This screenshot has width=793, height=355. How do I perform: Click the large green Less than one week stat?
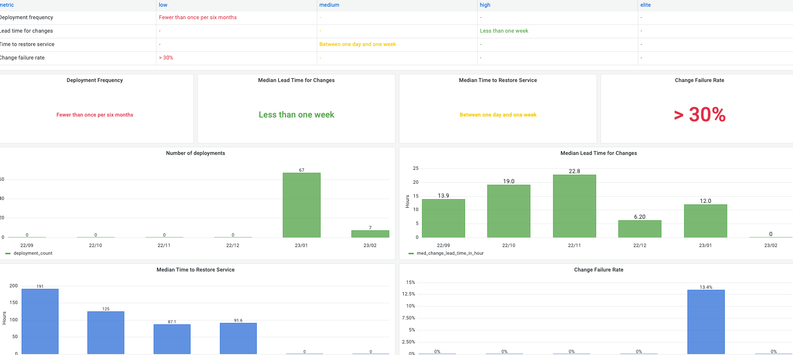(x=296, y=115)
